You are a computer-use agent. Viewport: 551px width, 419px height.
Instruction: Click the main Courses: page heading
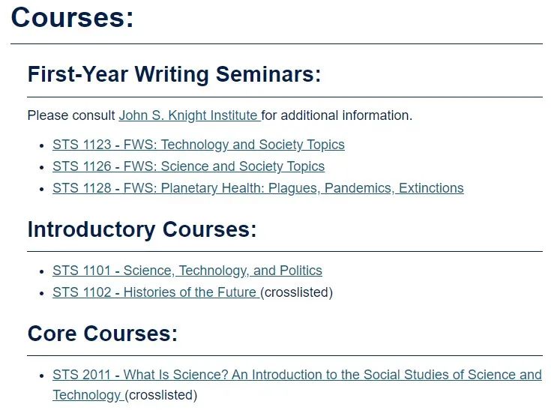click(73, 17)
